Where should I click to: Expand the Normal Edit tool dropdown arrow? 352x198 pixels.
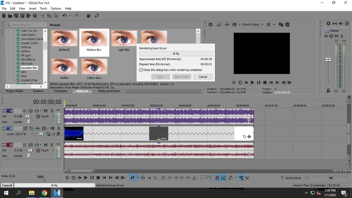coord(138,178)
